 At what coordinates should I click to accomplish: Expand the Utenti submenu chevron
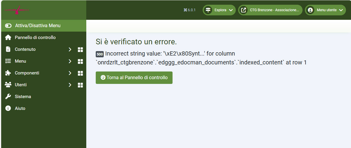pyautogui.click(x=70, y=85)
